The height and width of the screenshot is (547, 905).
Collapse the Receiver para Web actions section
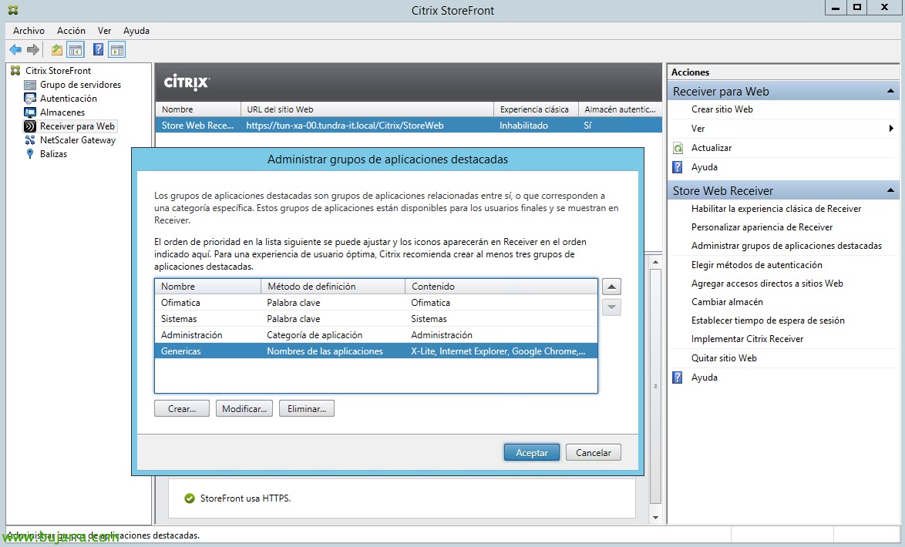[890, 91]
